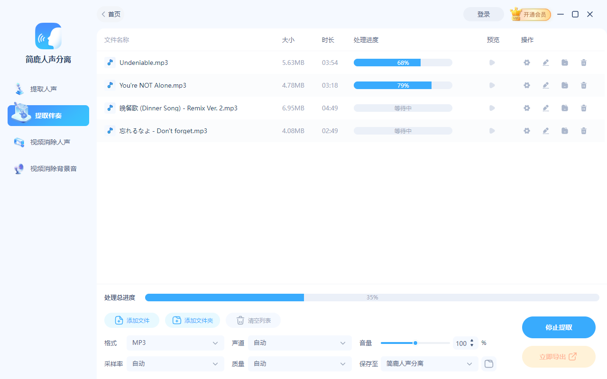Open folder icon for 晚餐歌 row
This screenshot has width=607, height=379.
pos(565,108)
